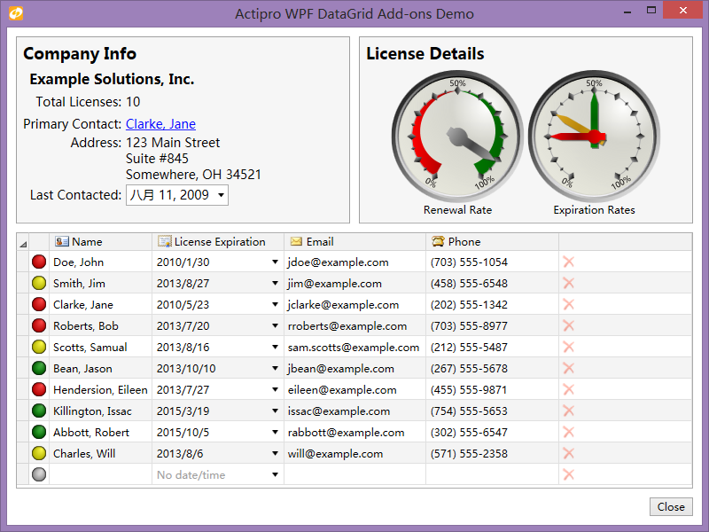Delete the Clarke, Jane row with red X

[x=568, y=304]
